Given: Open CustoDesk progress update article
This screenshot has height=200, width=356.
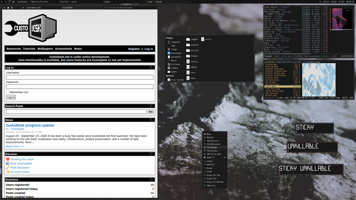Looking at the screenshot, I should point(30,125).
